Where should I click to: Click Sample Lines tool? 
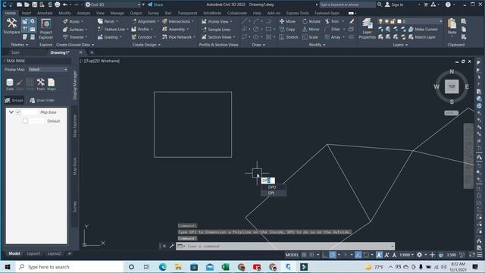pyautogui.click(x=216, y=30)
